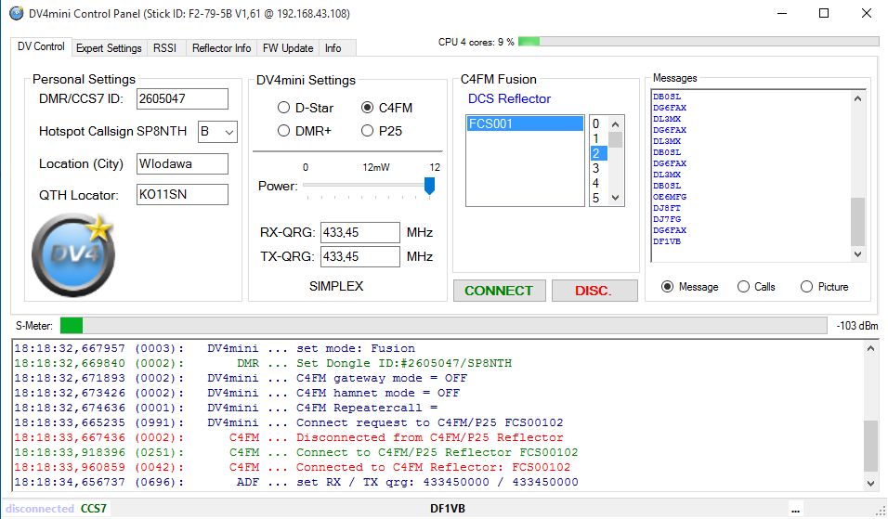Select the D-Star mode radio button
Viewport: 888px width, 519px height.
coord(283,108)
